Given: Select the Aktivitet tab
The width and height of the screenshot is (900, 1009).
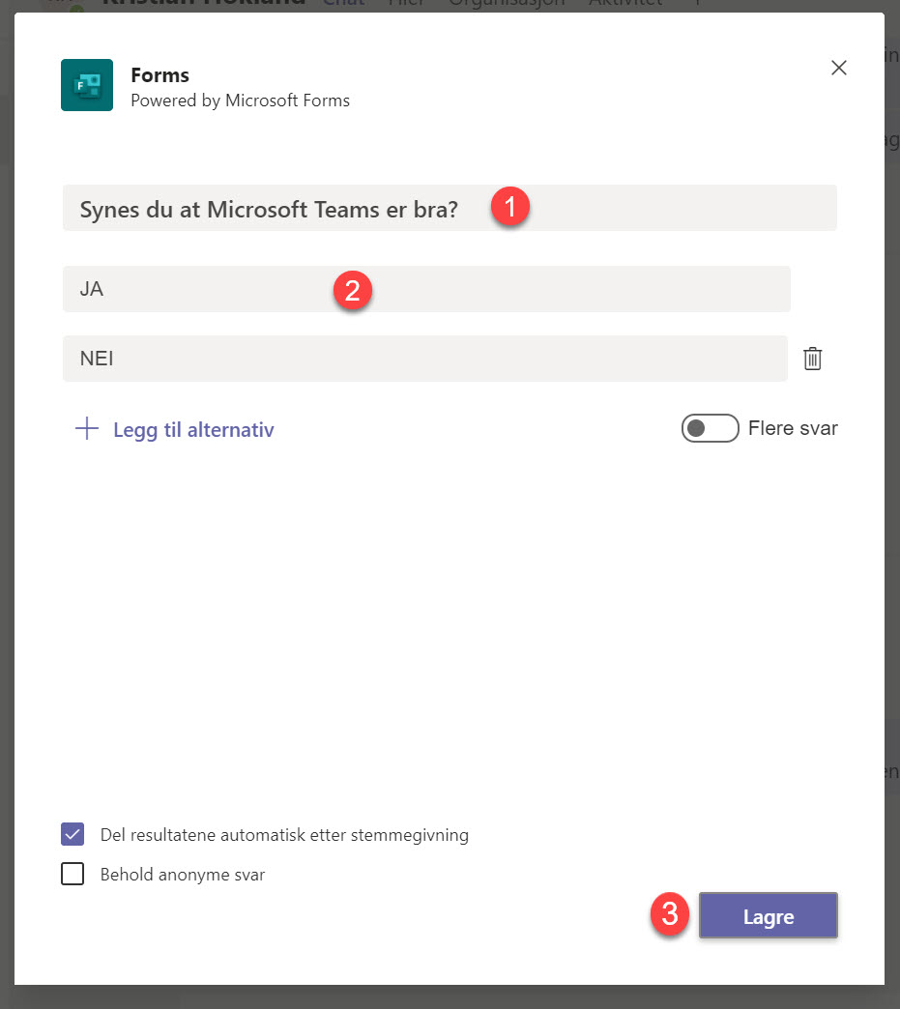Looking at the screenshot, I should coord(624,3).
